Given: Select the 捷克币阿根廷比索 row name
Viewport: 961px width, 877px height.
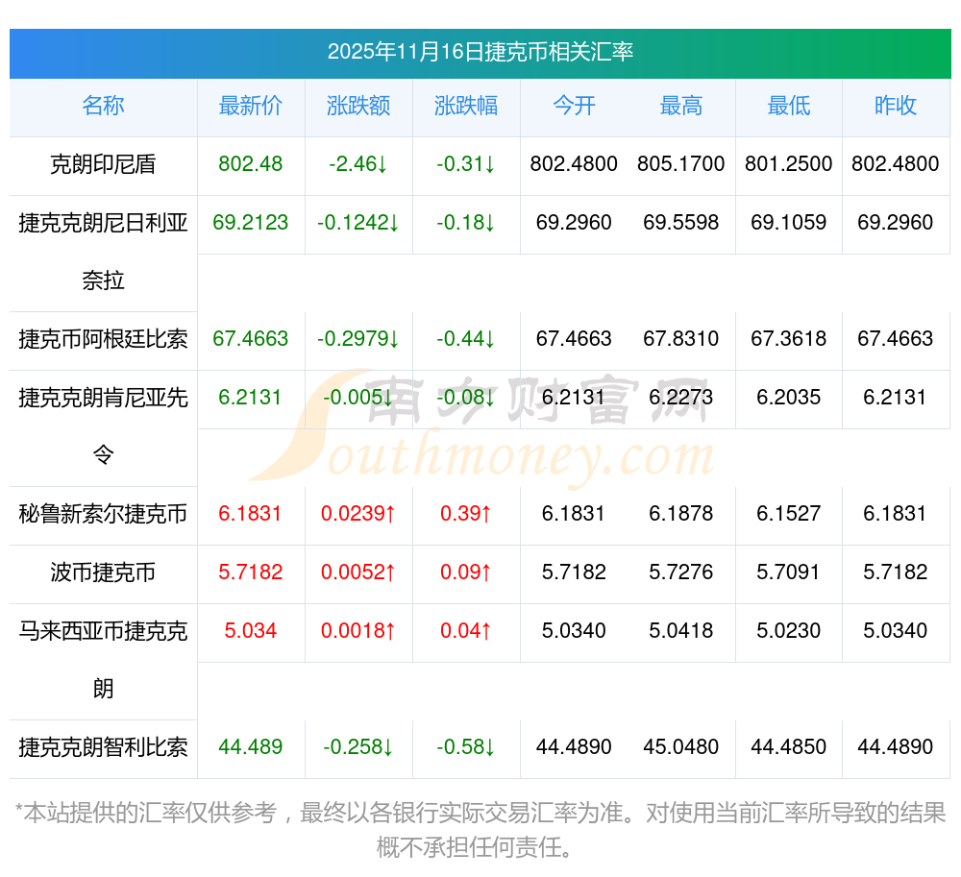Looking at the screenshot, I should [x=103, y=339].
